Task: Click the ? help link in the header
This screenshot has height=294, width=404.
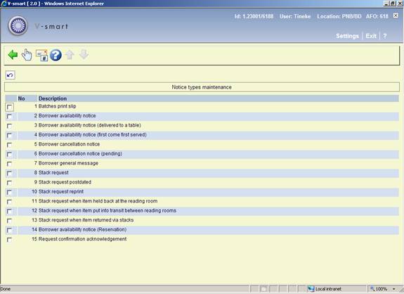Action: [x=384, y=36]
